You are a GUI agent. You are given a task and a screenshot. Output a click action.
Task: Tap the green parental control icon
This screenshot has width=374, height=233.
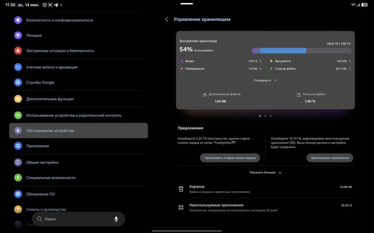[x=18, y=115]
